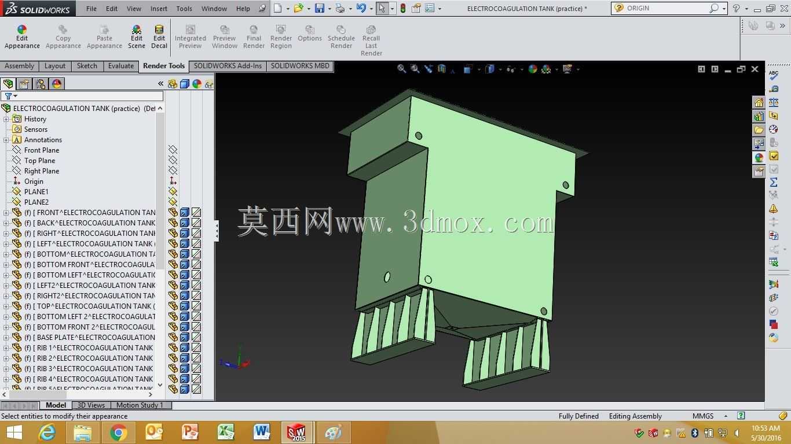The image size is (791, 444).
Task: Open the Design Library pane
Action: (x=759, y=116)
